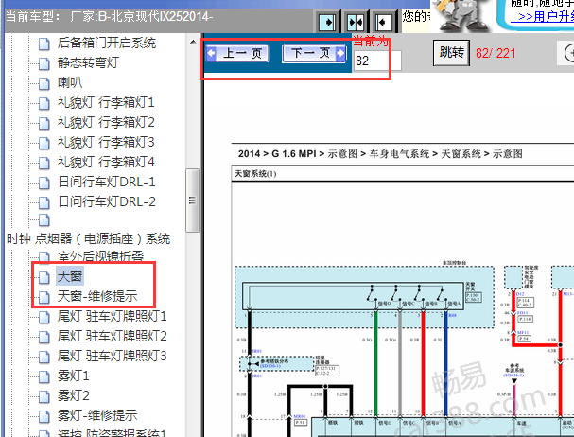Go to next page 下一页
Screen dimensions: 574x437
314,54
